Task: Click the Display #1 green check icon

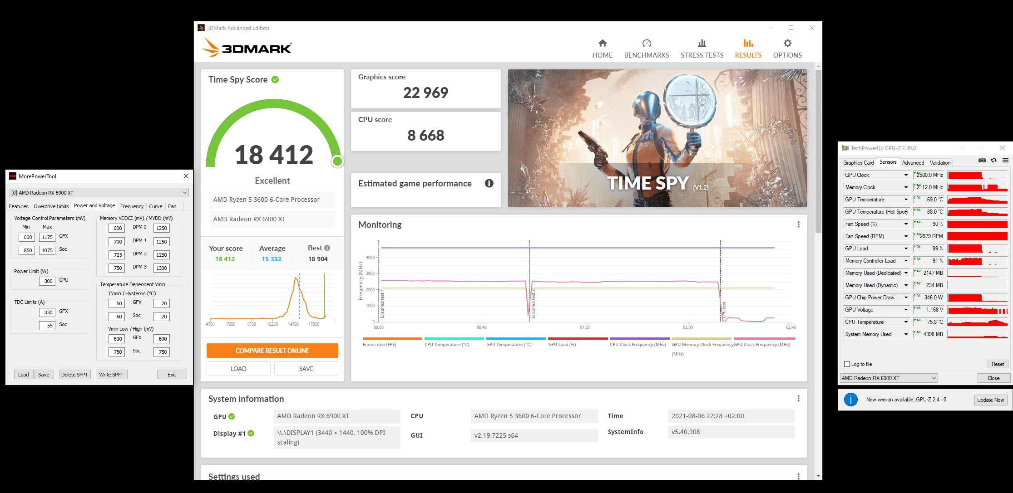Action: pyautogui.click(x=251, y=433)
